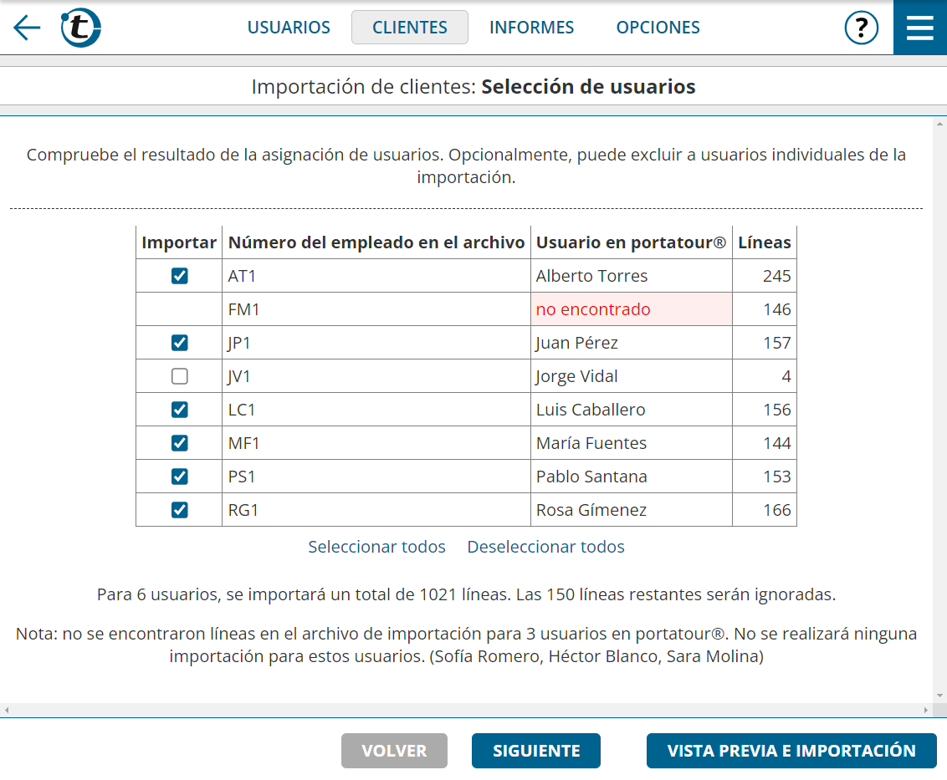Click the VOLVER button

(x=394, y=751)
